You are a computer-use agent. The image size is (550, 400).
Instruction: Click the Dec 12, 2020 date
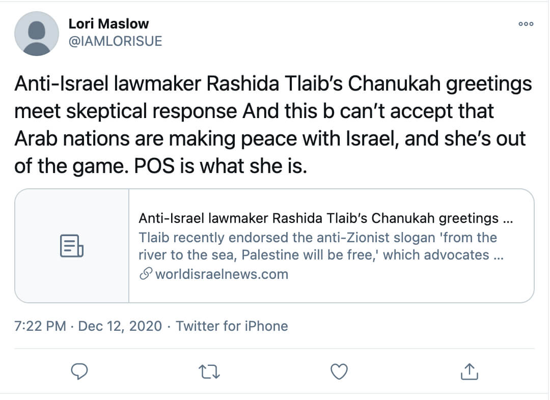(120, 326)
